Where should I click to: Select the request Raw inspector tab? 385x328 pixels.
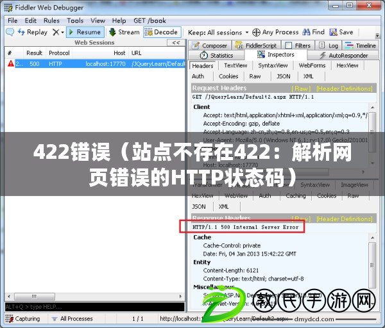tap(255, 76)
